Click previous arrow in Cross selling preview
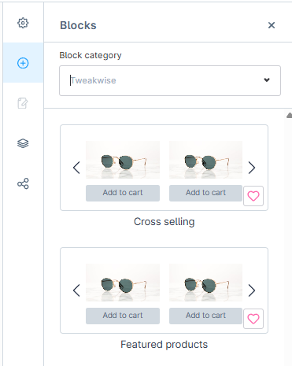This screenshot has width=292, height=366. pyautogui.click(x=76, y=168)
